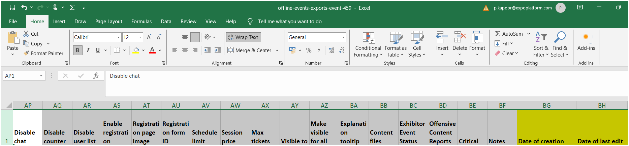This screenshot has width=629, height=146.
Task: Decrease the indent
Action: click(208, 50)
